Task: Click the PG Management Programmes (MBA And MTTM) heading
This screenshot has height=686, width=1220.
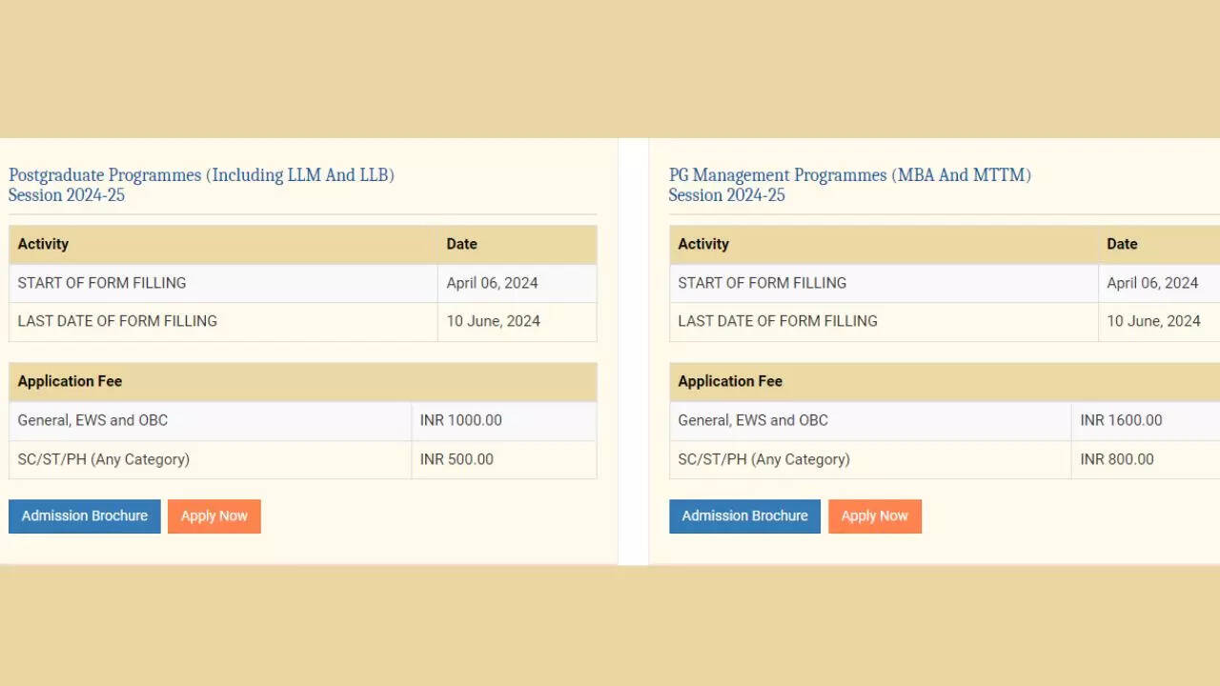Action: point(849,175)
